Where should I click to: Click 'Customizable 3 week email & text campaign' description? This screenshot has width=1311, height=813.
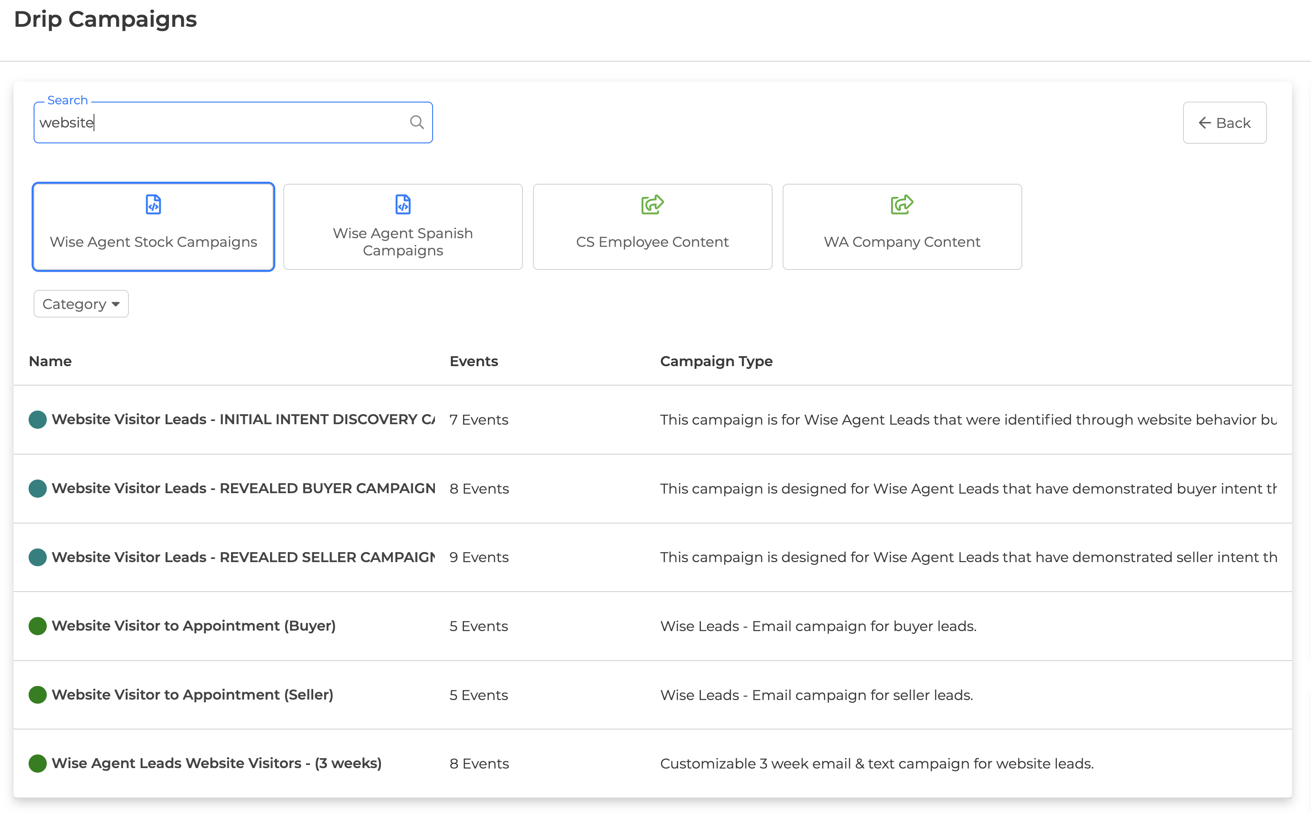[877, 764]
